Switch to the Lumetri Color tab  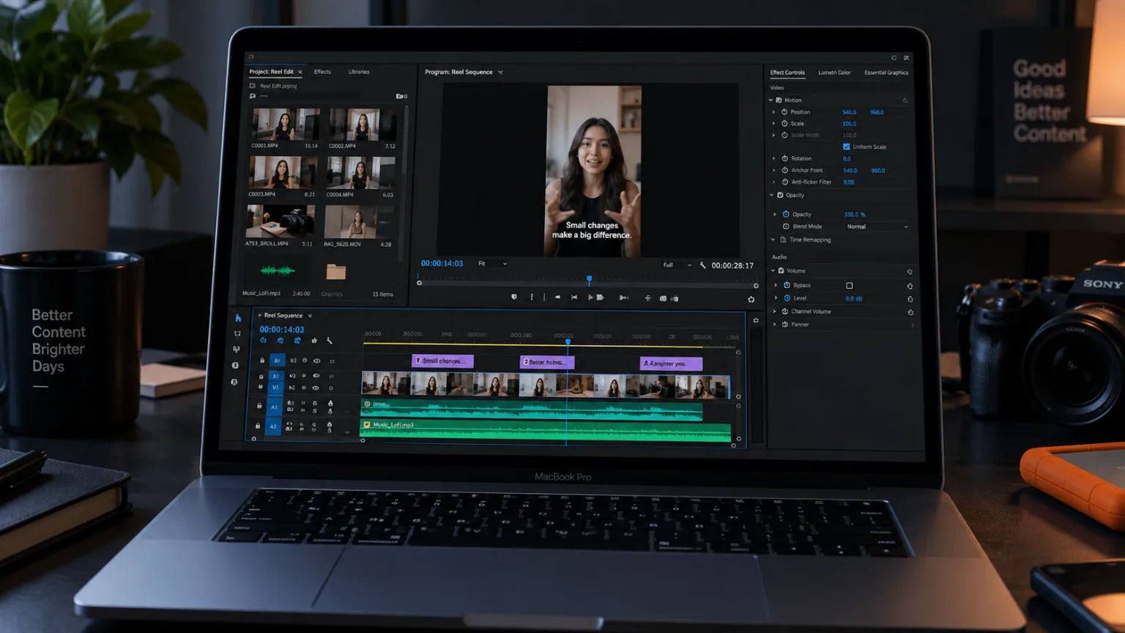tap(834, 73)
